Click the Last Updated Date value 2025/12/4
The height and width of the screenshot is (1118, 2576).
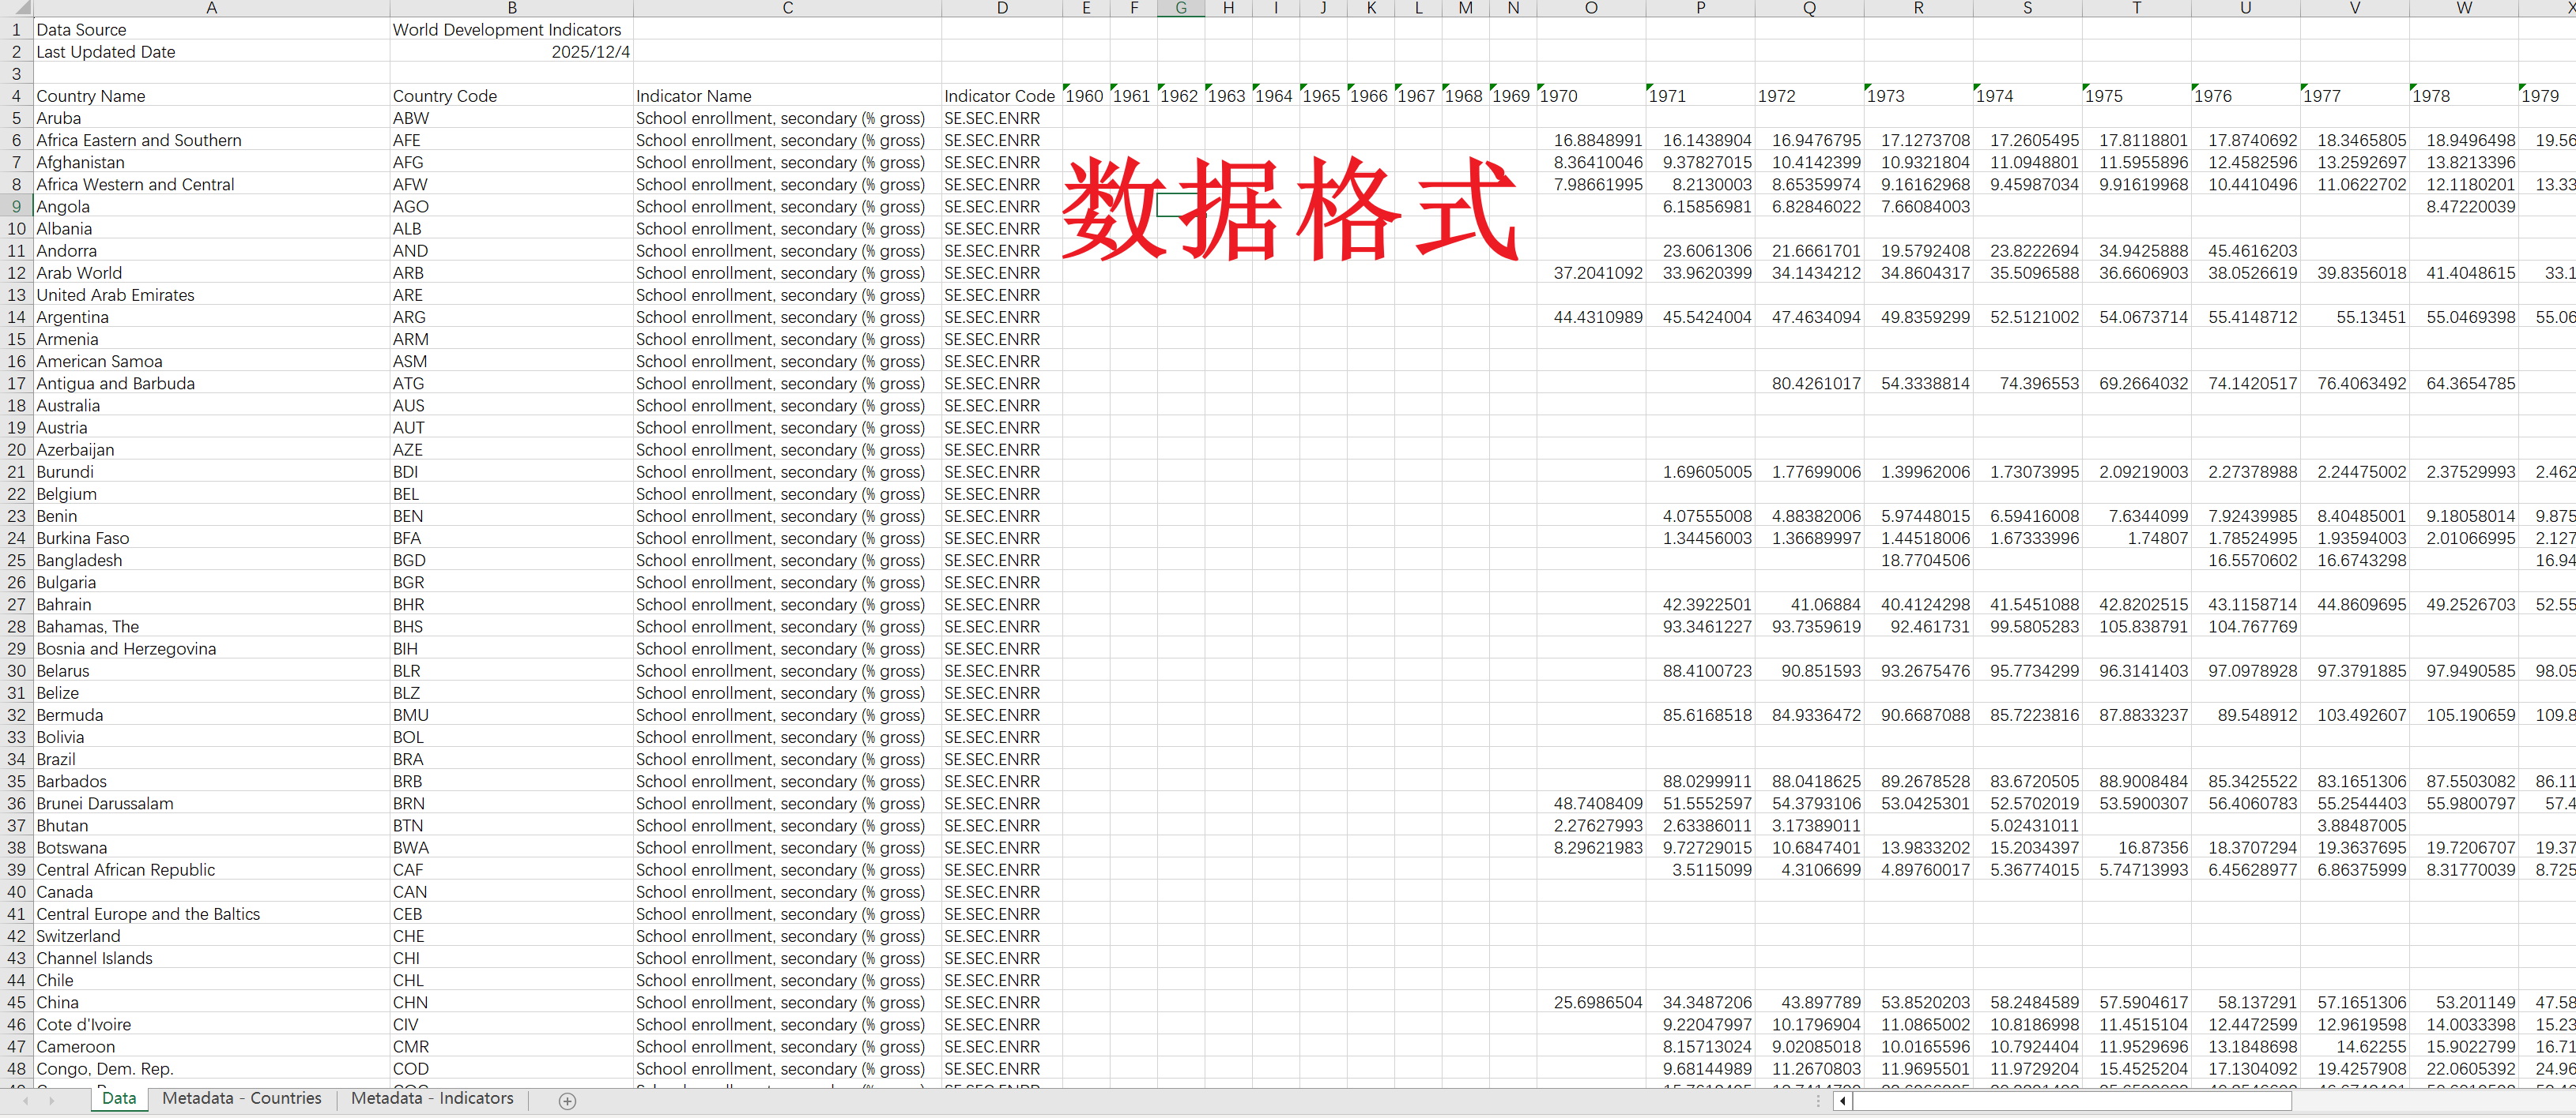pos(590,52)
